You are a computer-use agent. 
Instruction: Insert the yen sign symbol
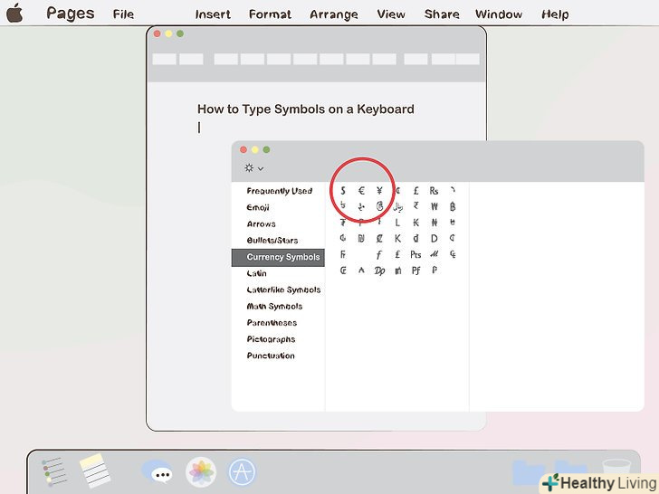pos(379,191)
